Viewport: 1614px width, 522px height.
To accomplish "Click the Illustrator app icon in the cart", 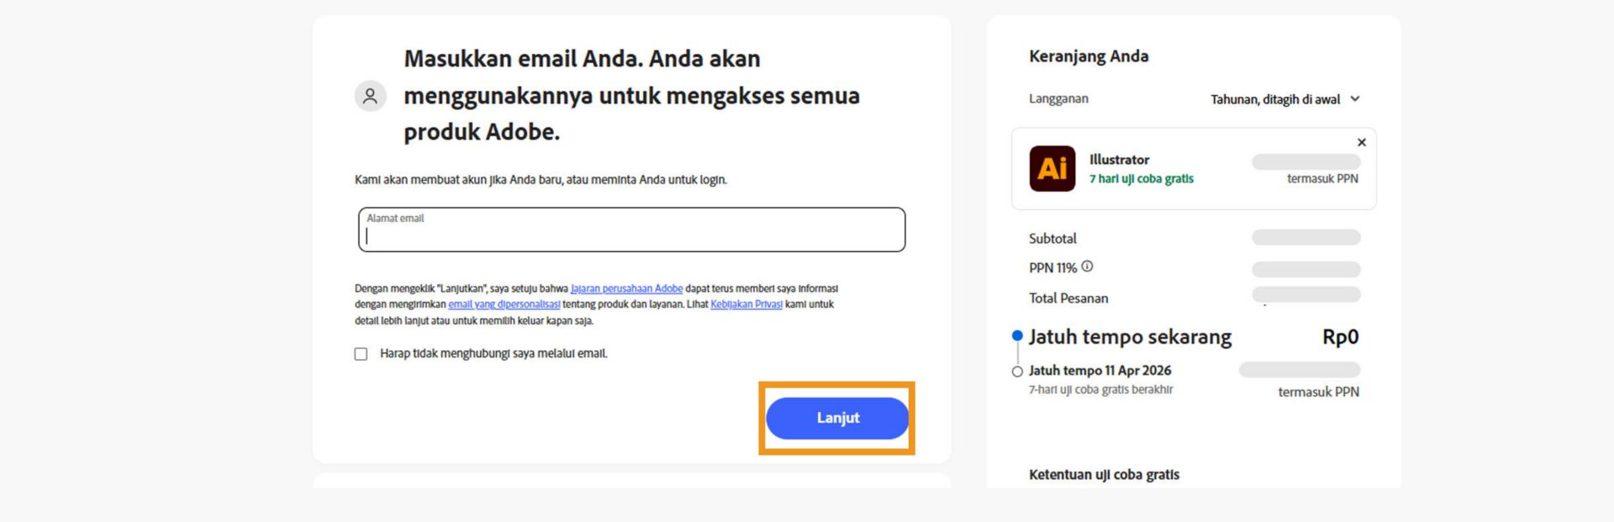I will click(x=1051, y=169).
